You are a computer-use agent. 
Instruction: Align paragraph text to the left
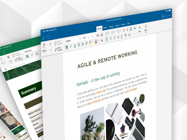coord(107,39)
